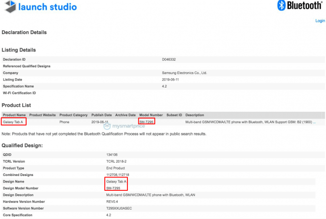Click the Design Name value Galaxy Tab A

point(116,181)
